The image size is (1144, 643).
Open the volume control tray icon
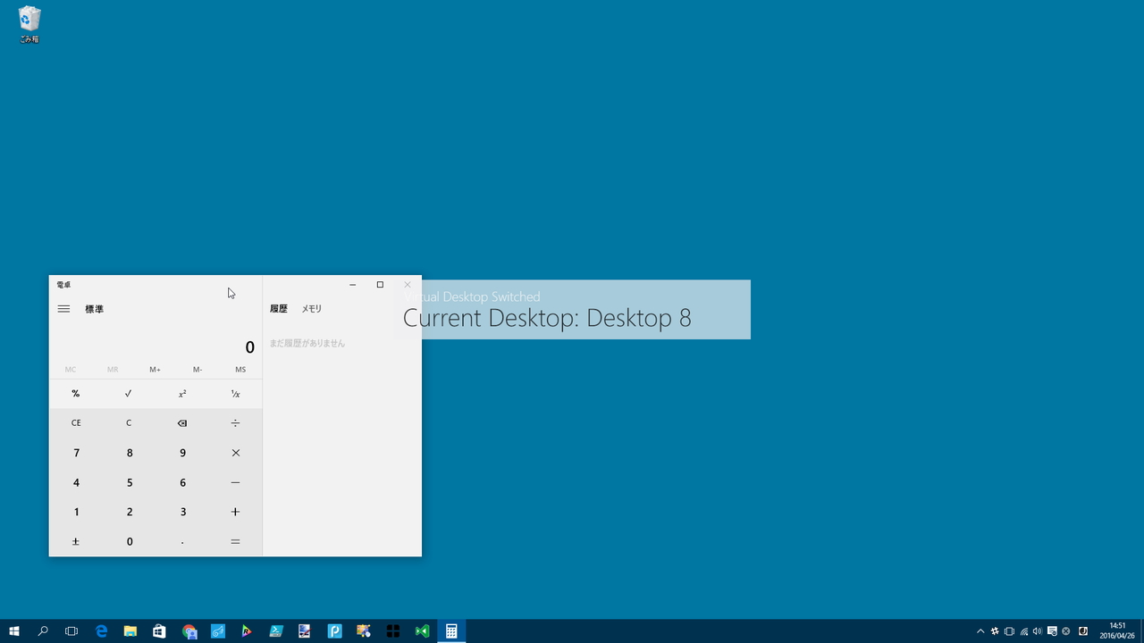tap(1038, 631)
